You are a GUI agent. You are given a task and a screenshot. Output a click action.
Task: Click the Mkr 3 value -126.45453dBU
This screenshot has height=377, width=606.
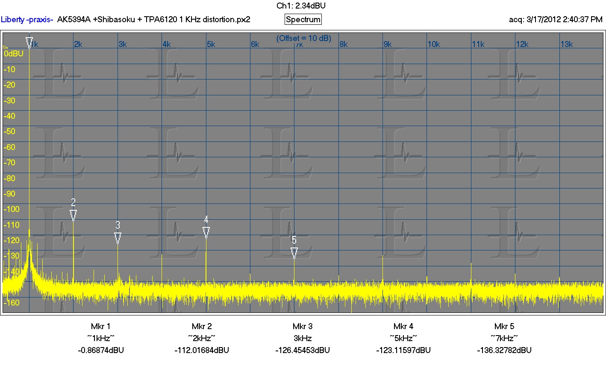[303, 350]
